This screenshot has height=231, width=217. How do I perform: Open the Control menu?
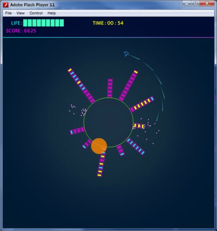(36, 13)
